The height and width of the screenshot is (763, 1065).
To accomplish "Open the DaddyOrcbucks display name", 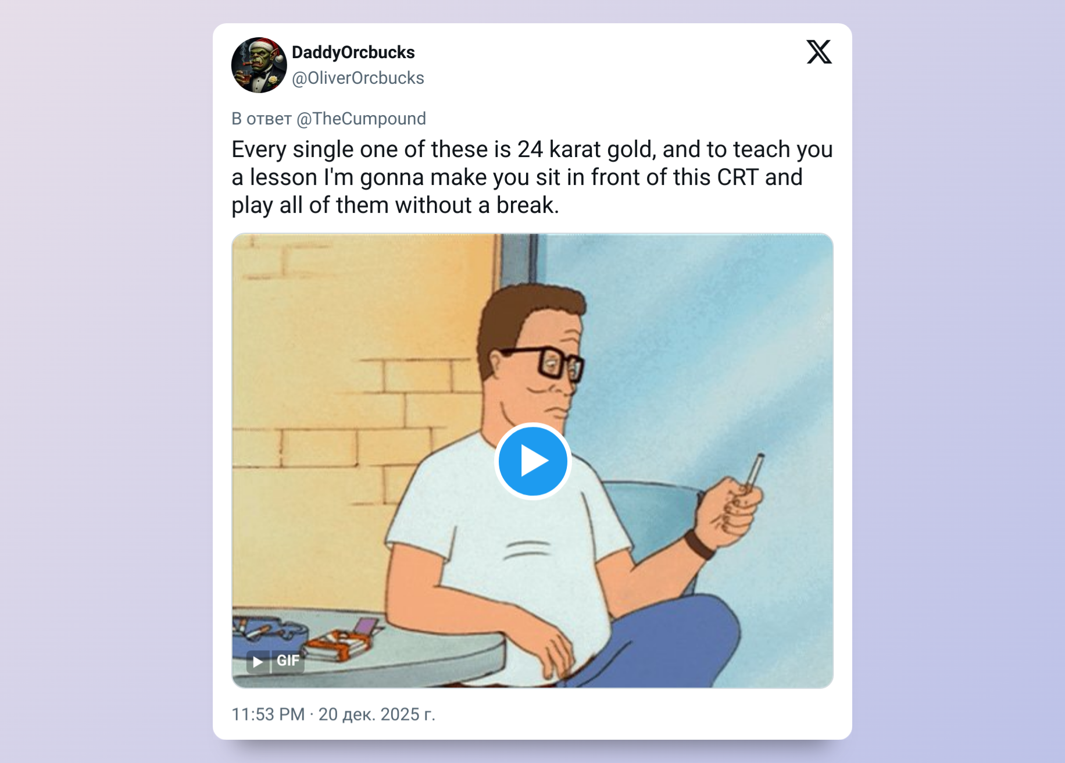I will 353,52.
